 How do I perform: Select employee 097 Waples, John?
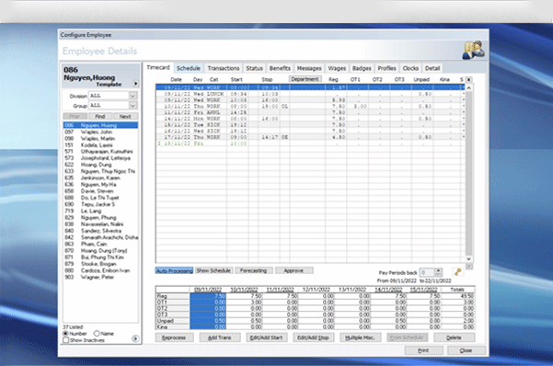[100, 132]
